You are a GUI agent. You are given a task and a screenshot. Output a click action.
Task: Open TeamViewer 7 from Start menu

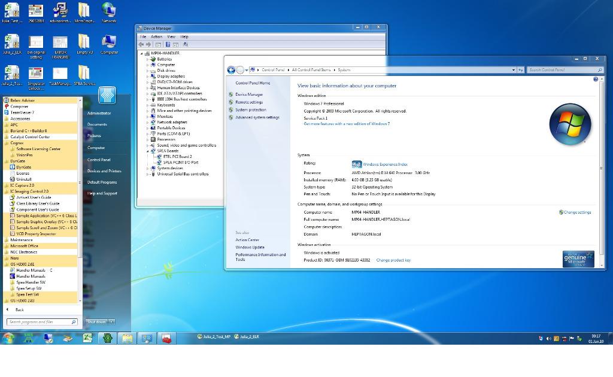point(22,113)
